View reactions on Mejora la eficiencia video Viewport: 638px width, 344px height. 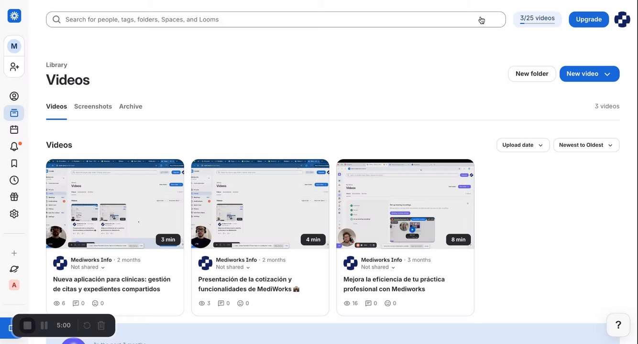391,303
